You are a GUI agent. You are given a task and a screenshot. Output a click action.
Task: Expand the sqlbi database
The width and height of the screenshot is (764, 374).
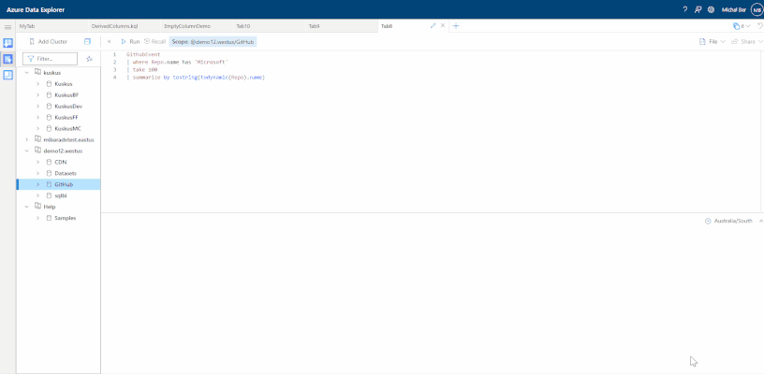coord(38,195)
